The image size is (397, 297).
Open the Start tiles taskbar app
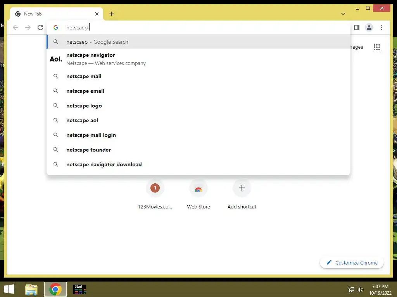pyautogui.click(x=79, y=289)
